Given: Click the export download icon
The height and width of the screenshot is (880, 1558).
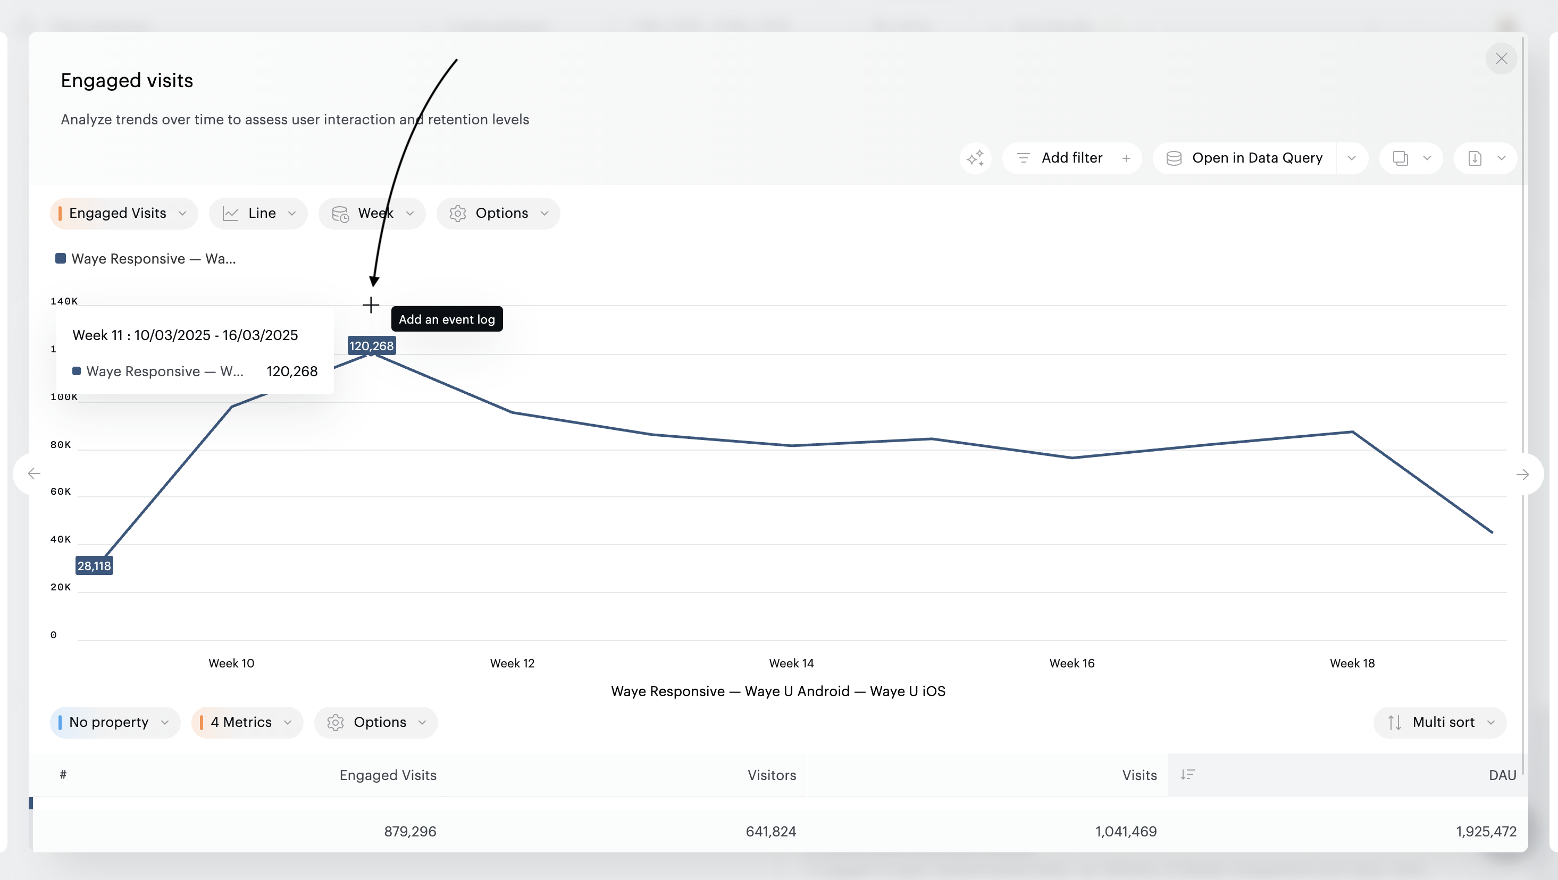Looking at the screenshot, I should [1475, 158].
